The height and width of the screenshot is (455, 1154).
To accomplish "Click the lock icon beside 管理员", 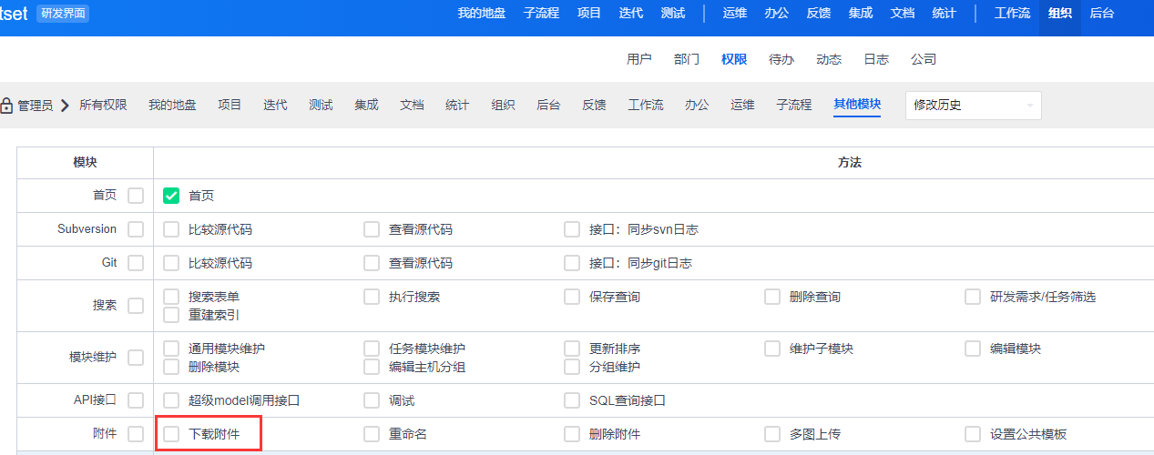I will pos(6,106).
